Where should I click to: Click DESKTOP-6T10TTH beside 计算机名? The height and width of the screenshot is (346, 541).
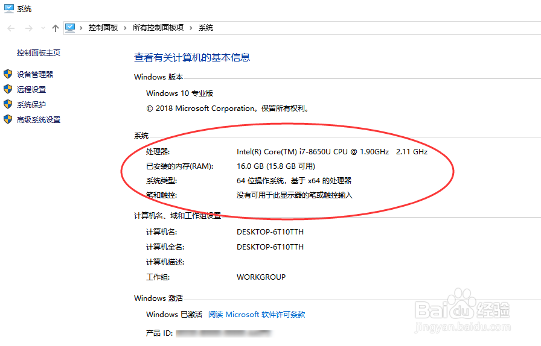pyautogui.click(x=270, y=232)
